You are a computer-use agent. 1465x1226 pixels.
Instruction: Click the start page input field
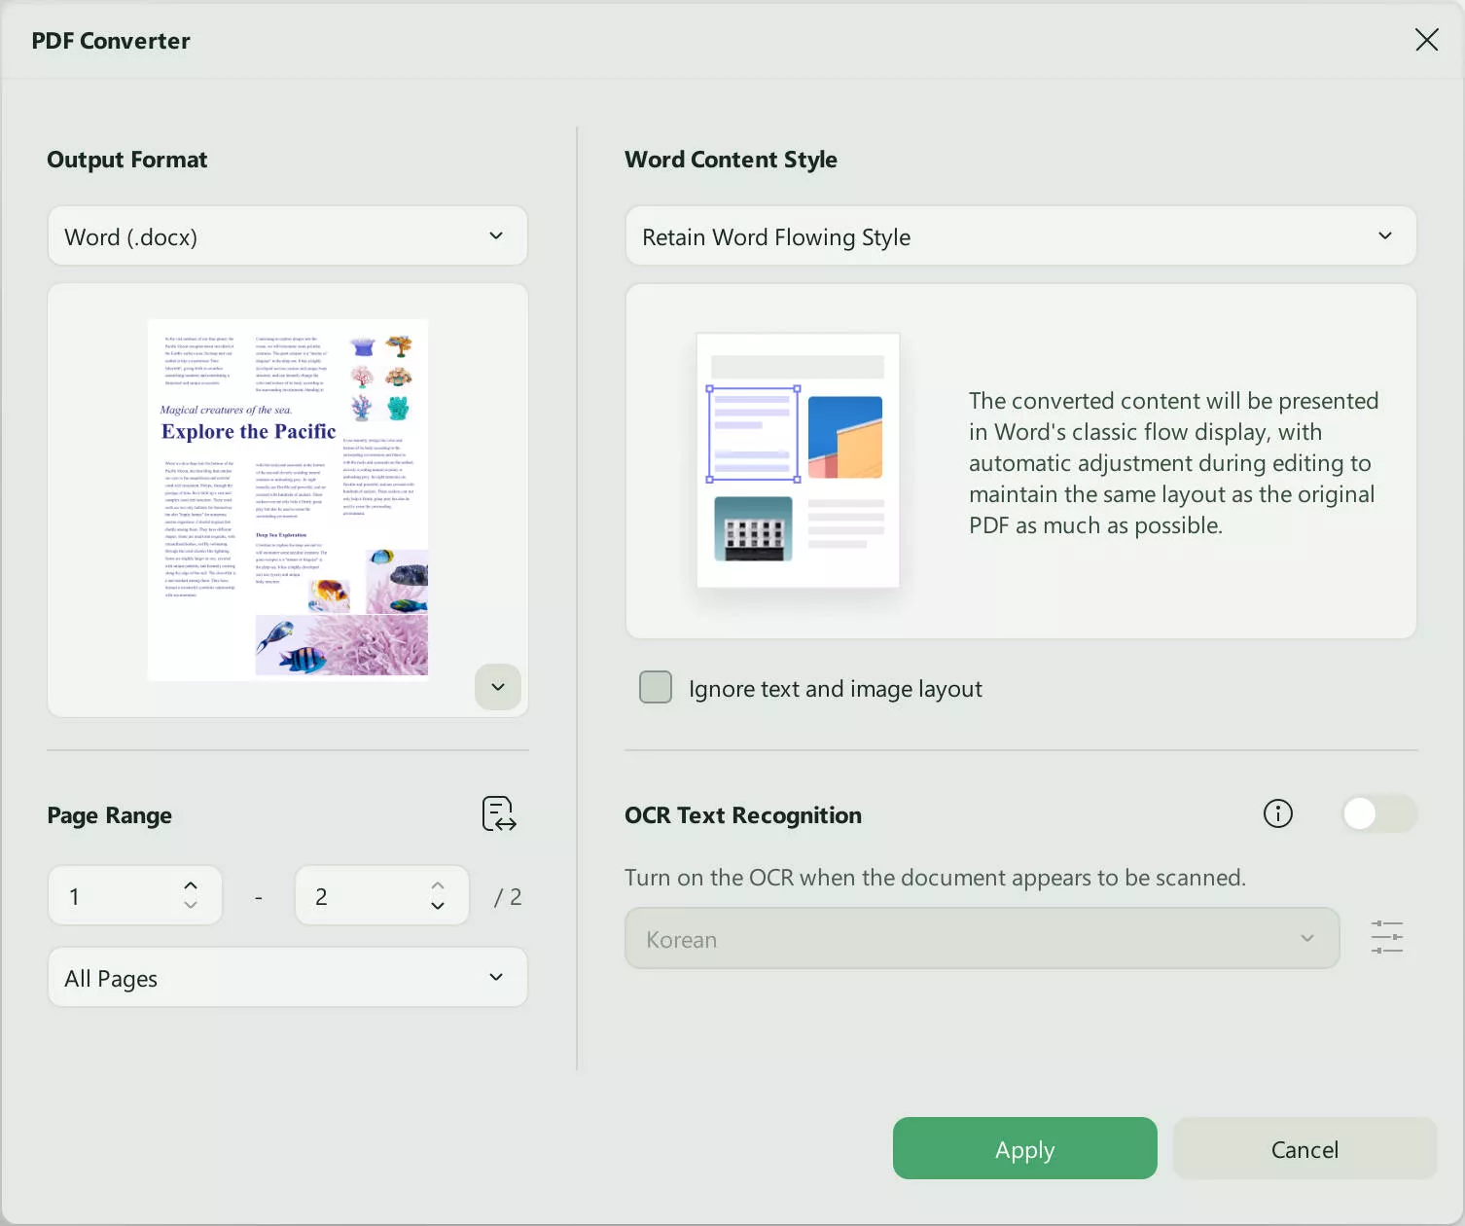(117, 895)
